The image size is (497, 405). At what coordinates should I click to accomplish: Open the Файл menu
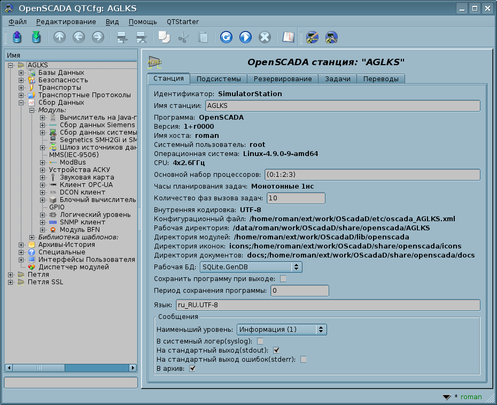(18, 22)
